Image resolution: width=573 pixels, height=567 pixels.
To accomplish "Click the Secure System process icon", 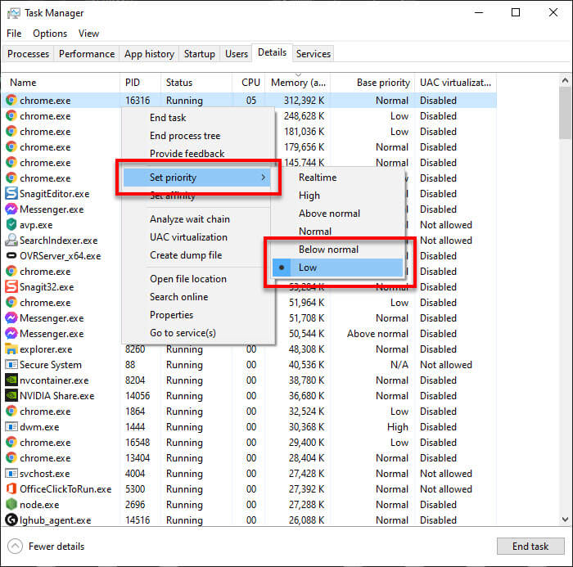I will 11,364.
